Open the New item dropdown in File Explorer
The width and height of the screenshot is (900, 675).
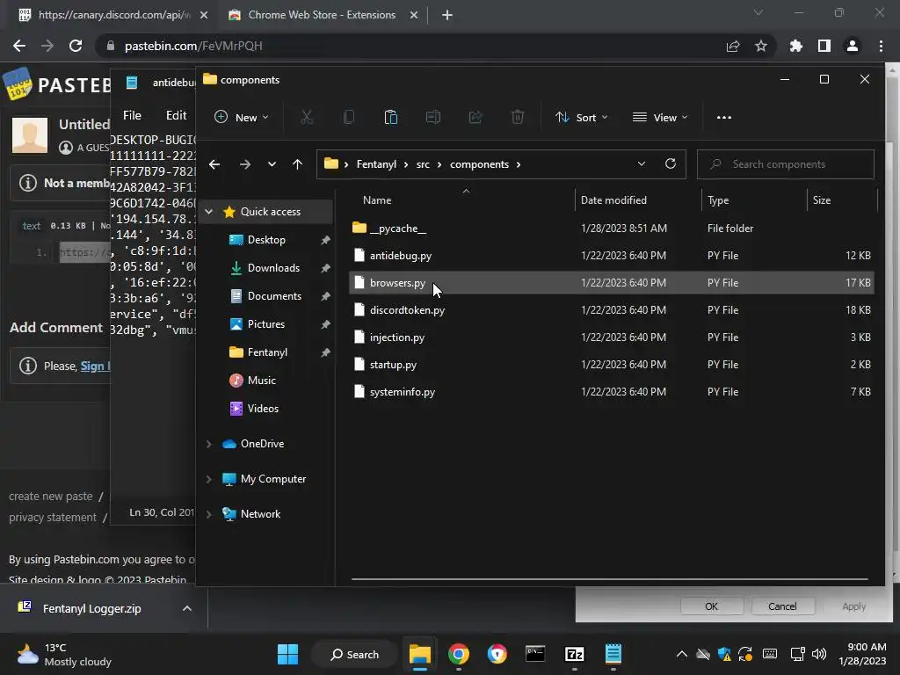(x=241, y=117)
